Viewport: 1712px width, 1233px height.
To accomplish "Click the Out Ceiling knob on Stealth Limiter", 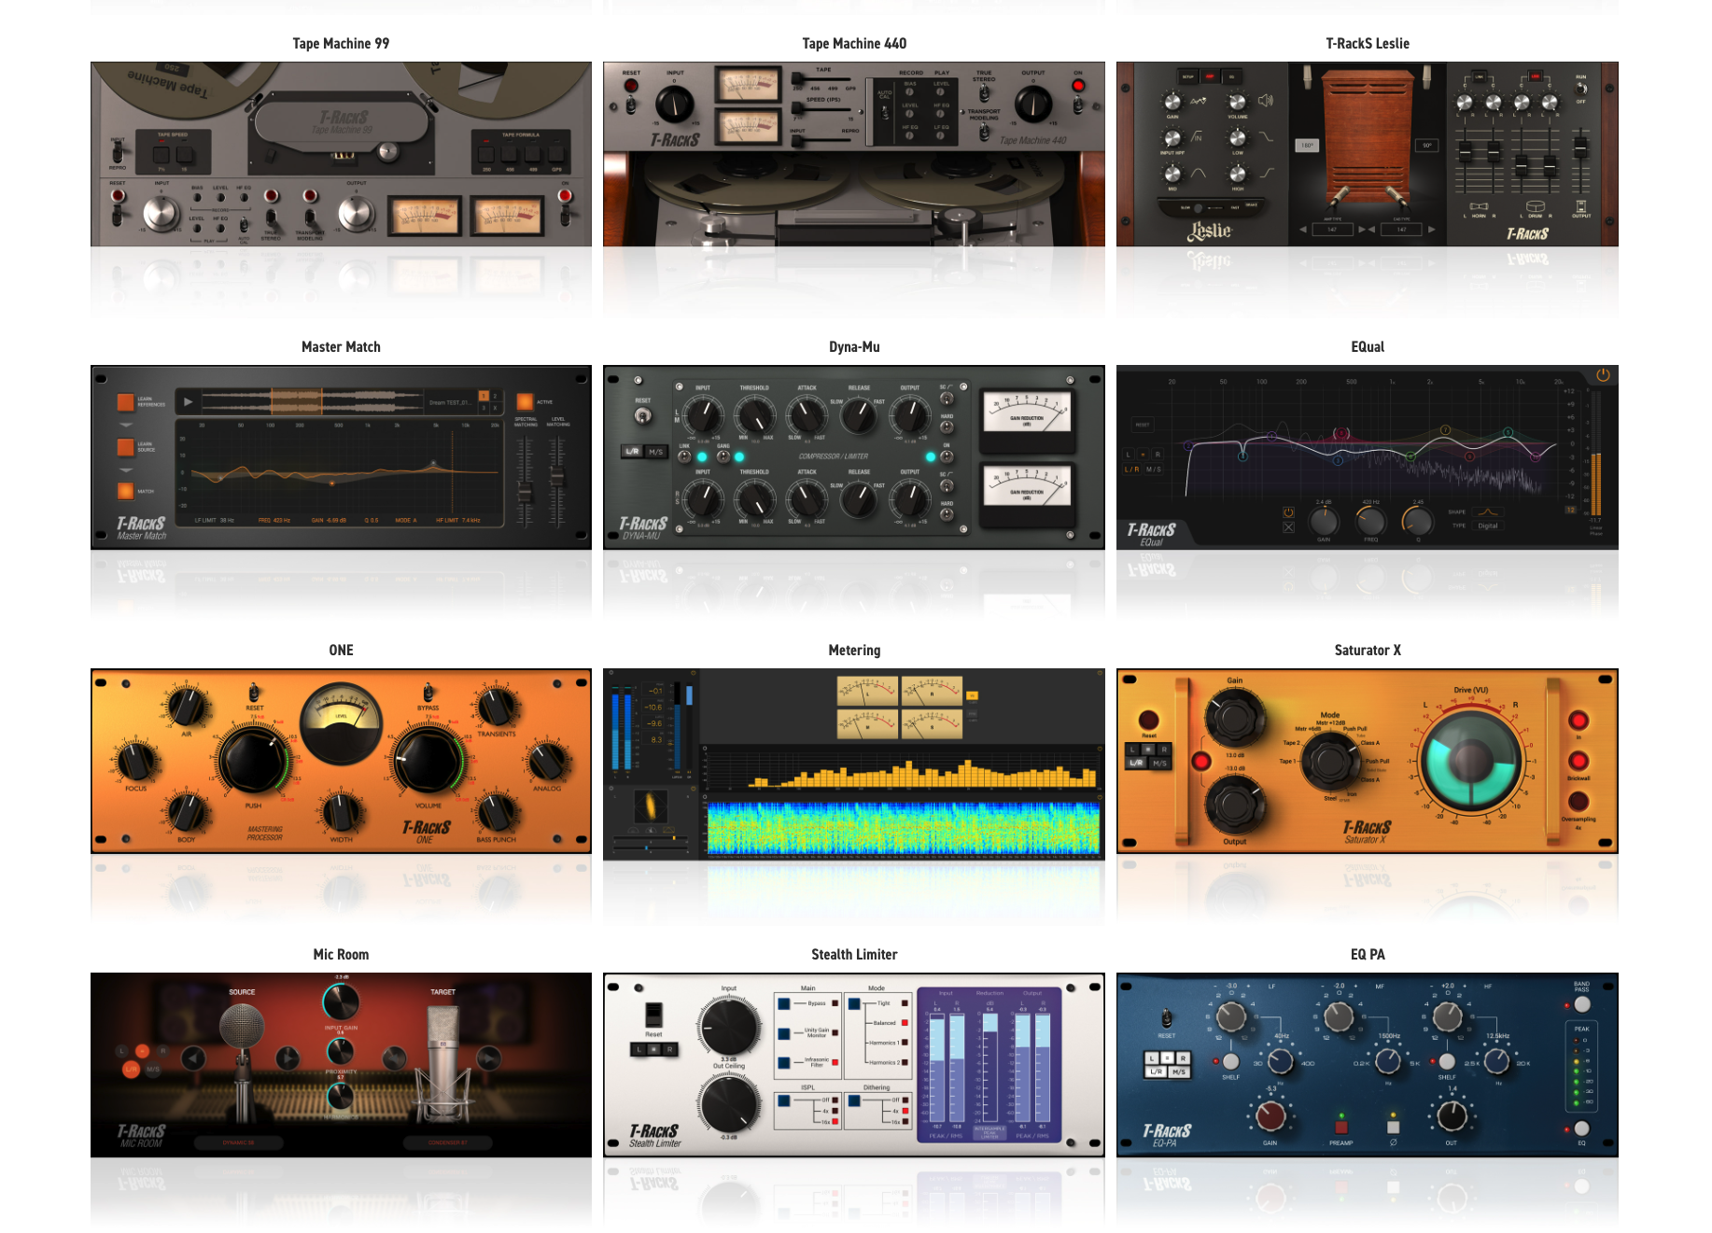I will (729, 1103).
